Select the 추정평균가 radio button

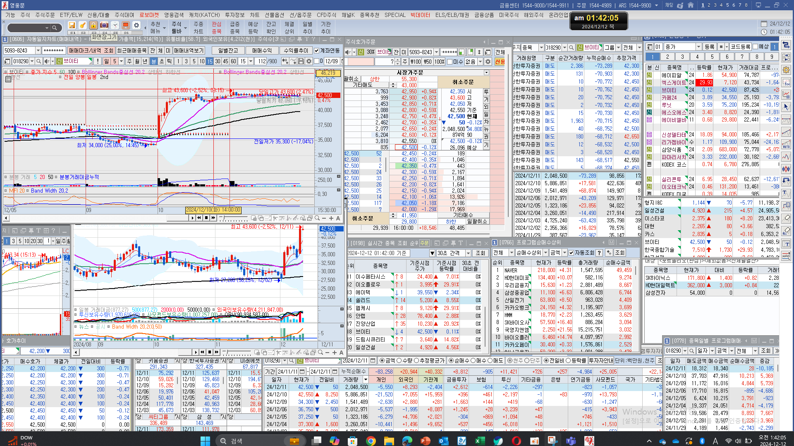416,360
